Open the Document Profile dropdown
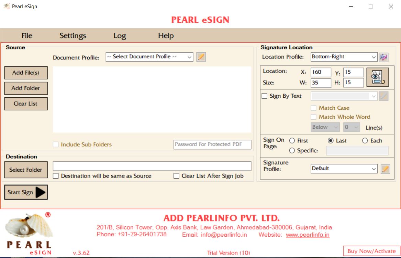Image resolution: width=401 pixels, height=258 pixels. tap(189, 57)
